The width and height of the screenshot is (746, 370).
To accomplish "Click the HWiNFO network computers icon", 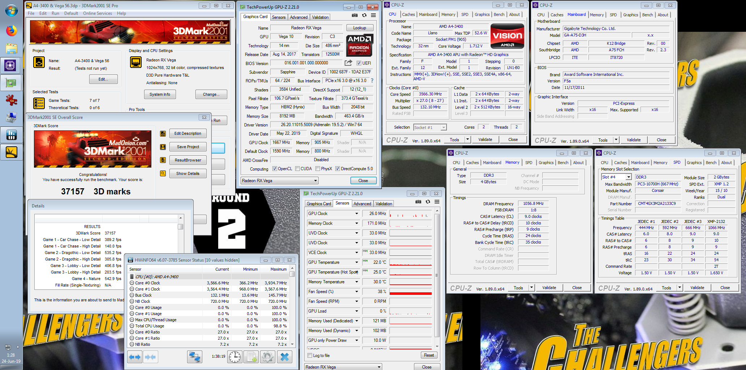I will [x=195, y=357].
